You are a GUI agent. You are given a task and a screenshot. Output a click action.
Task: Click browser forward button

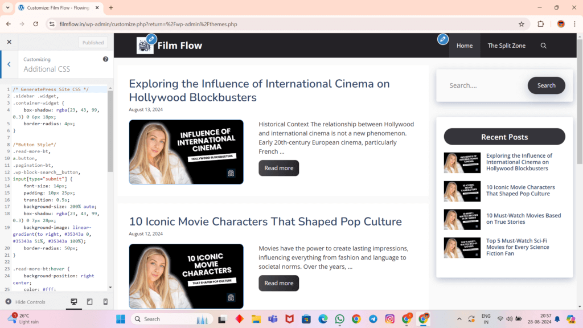pos(22,24)
